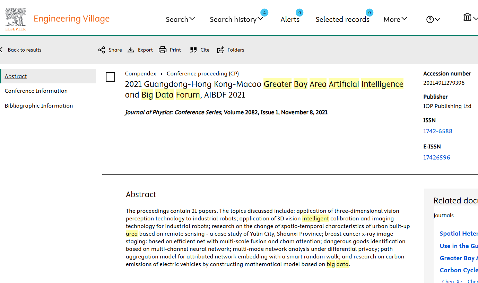
Task: Open Selected records
Action: click(x=342, y=19)
